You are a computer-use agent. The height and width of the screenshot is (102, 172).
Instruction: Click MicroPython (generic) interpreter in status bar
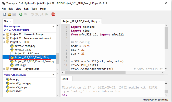155,100
